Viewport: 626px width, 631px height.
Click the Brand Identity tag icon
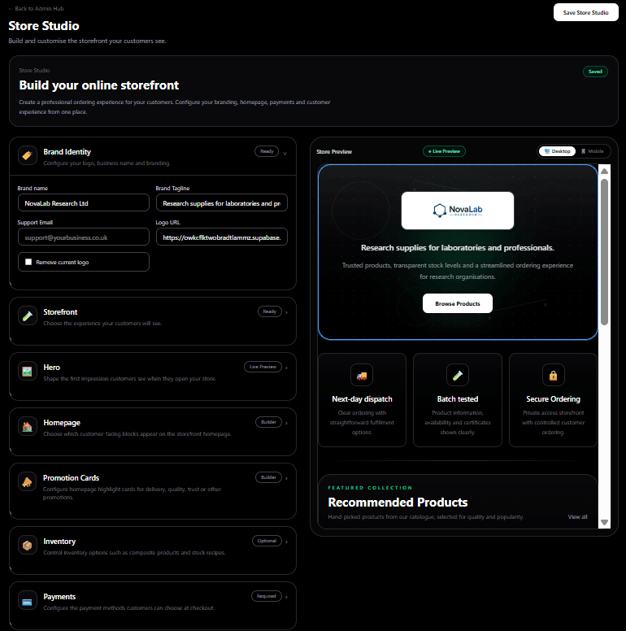(28, 155)
